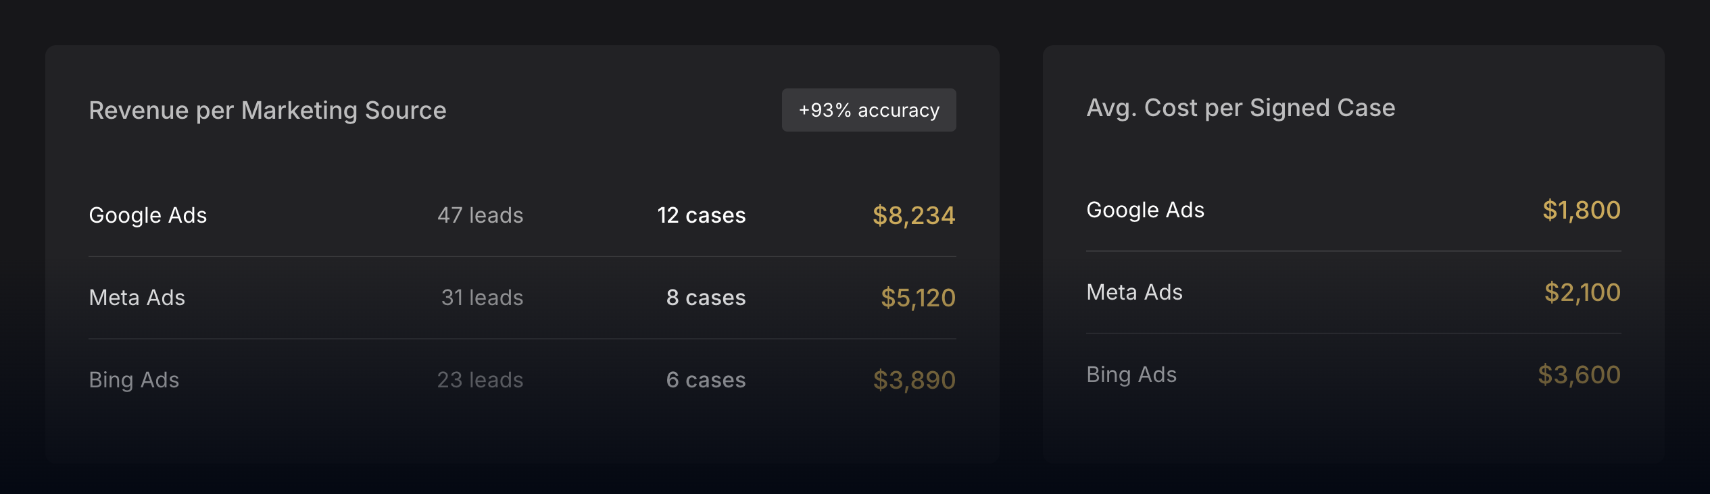Select the Bing Ads marketing source row
This screenshot has width=1710, height=494.
134,379
